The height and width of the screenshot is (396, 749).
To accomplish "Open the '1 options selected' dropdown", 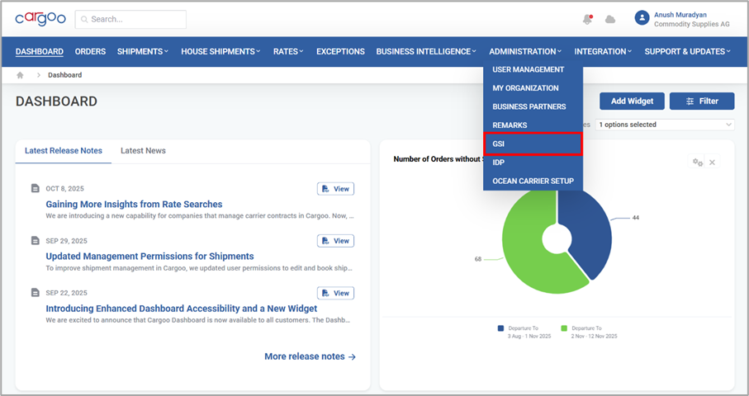I will (x=665, y=125).
